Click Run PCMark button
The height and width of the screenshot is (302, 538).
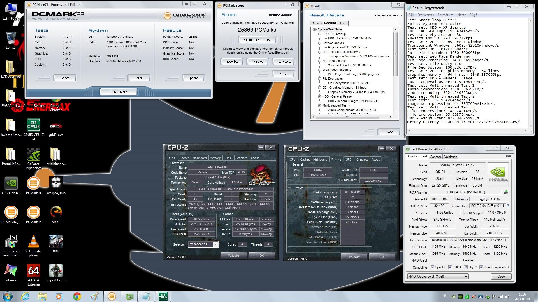(119, 92)
